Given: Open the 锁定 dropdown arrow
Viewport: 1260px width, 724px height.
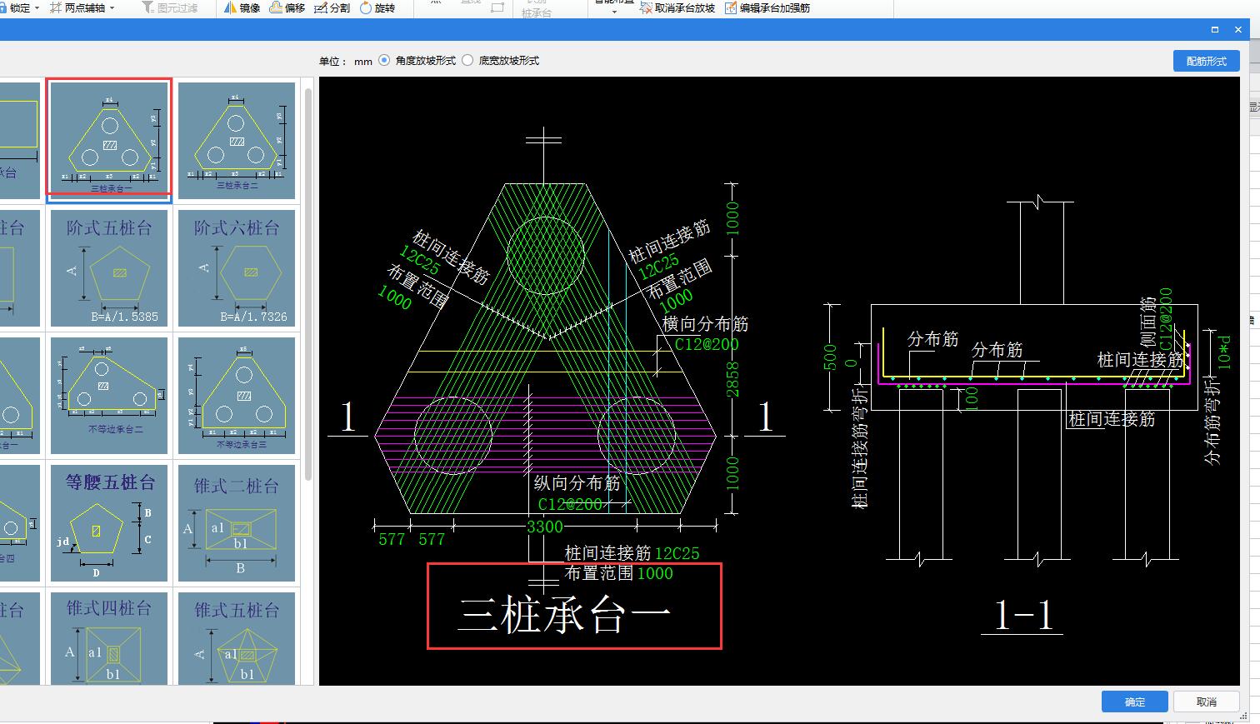Looking at the screenshot, I should pyautogui.click(x=37, y=8).
